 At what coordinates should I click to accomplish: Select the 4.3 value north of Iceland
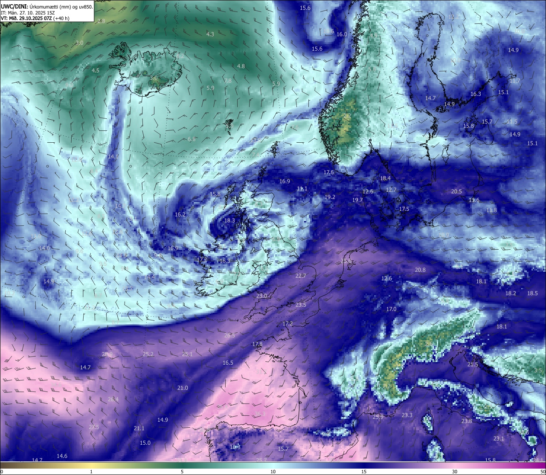[210, 34]
